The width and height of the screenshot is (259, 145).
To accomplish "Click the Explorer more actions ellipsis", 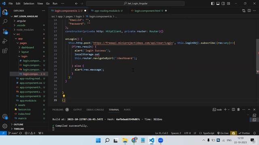I will tap(43, 11).
